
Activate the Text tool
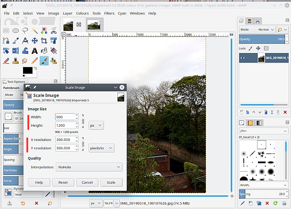pyautogui.click(x=35, y=51)
